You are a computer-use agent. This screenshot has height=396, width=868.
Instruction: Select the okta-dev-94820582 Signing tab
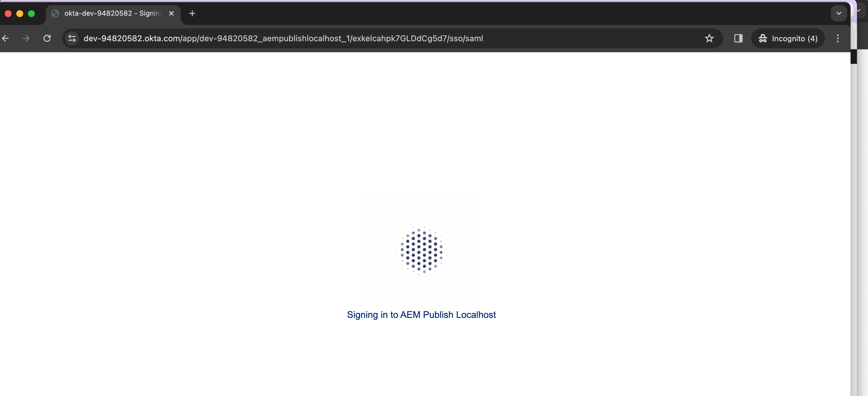(112, 13)
